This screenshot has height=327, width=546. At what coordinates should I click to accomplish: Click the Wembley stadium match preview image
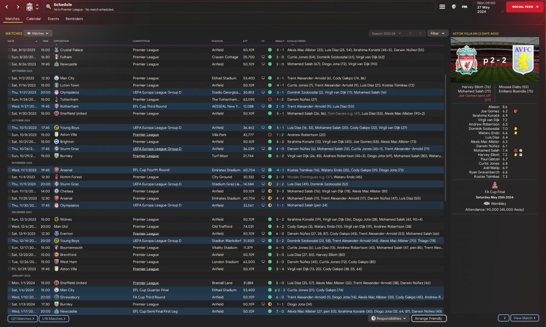(495, 60)
